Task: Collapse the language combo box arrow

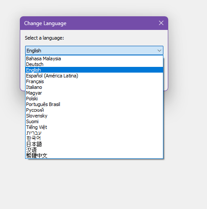Action: pos(159,51)
